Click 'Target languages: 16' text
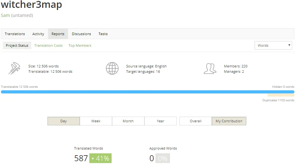This screenshot has height=164, width=295. 143,71
